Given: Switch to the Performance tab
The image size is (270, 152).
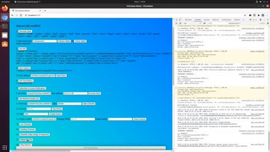Looking at the screenshot, I should point(226,20).
